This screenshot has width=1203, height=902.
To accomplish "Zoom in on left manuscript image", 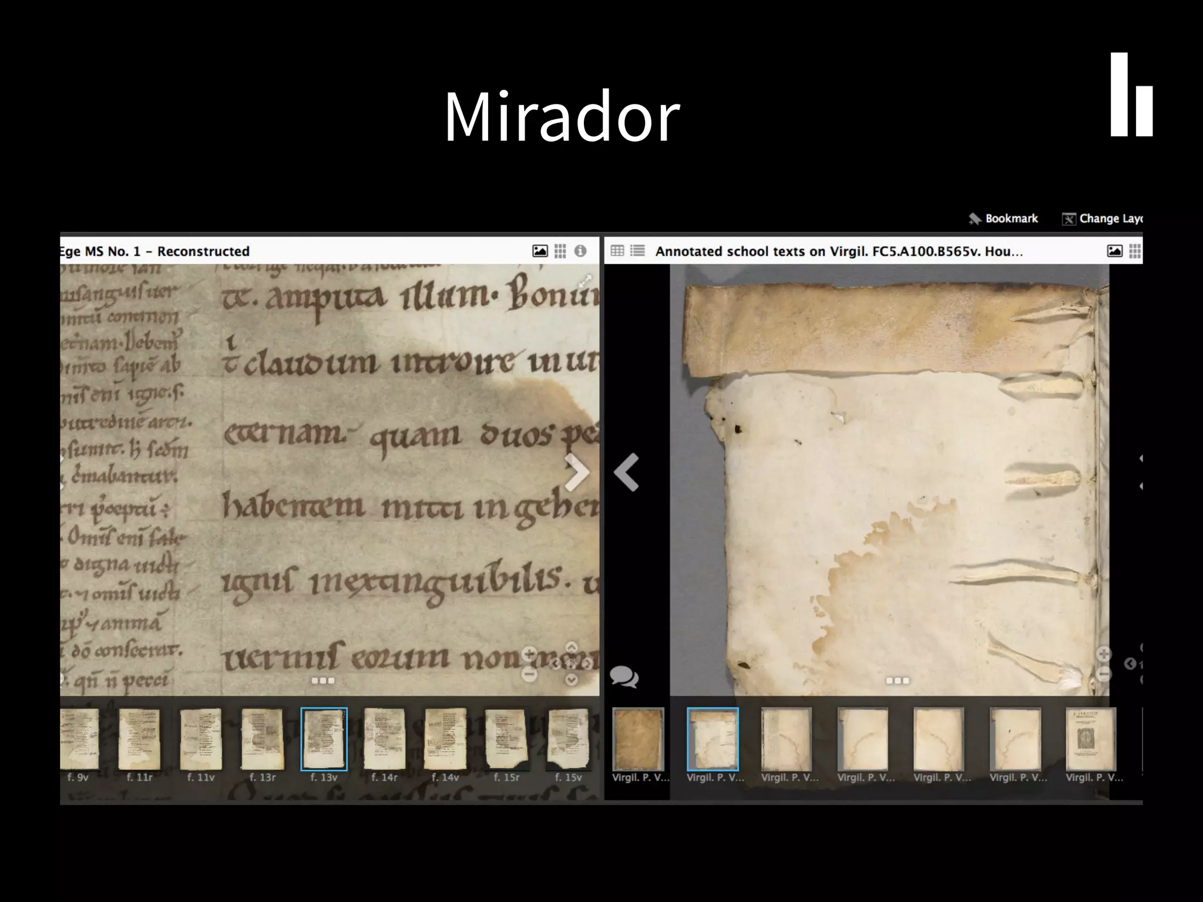I will 529,654.
